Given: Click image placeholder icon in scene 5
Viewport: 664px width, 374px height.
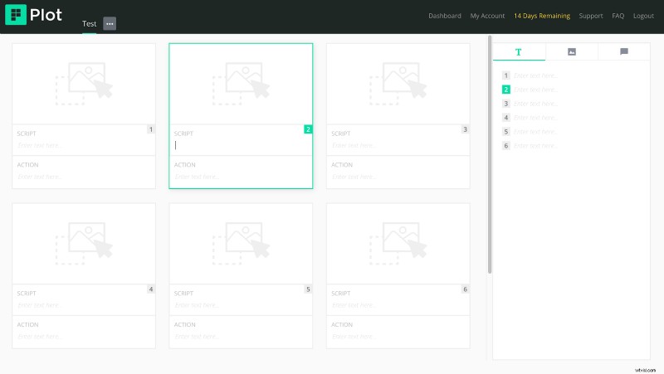Looking at the screenshot, I should click(x=241, y=244).
